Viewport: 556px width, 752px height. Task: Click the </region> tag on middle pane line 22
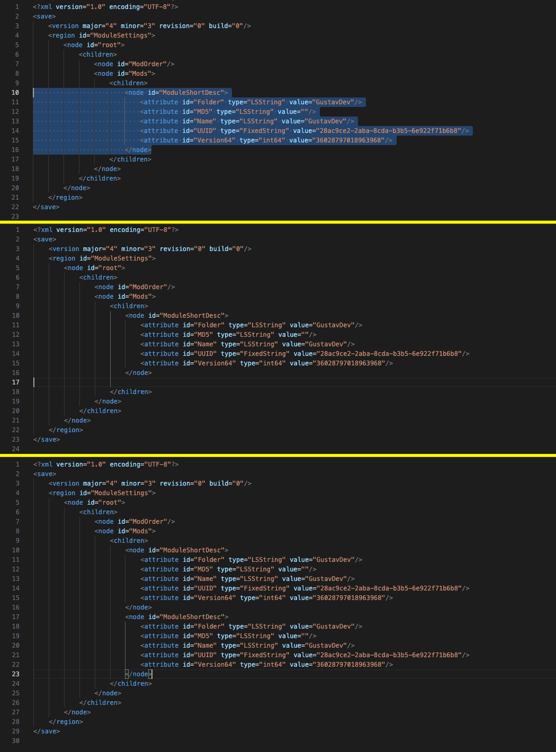click(x=66, y=430)
